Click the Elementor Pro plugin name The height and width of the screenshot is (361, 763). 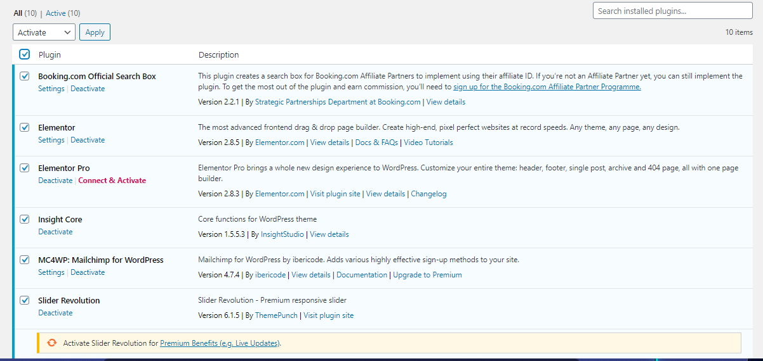click(64, 168)
